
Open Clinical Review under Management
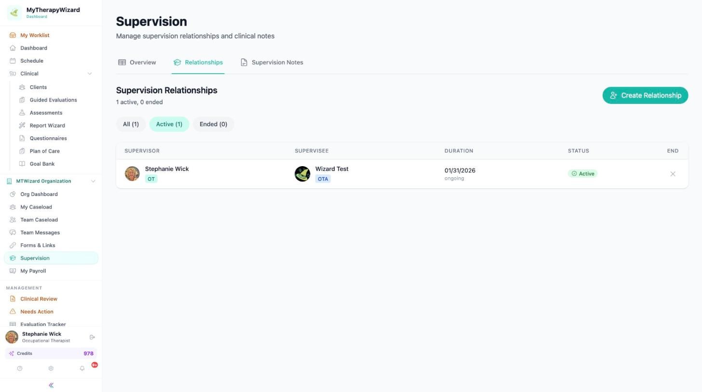39,299
